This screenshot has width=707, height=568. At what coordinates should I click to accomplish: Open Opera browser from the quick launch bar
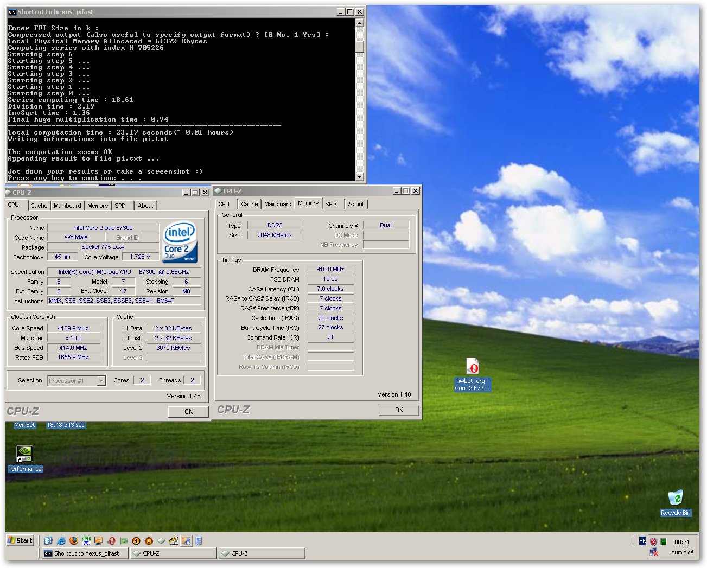[111, 540]
